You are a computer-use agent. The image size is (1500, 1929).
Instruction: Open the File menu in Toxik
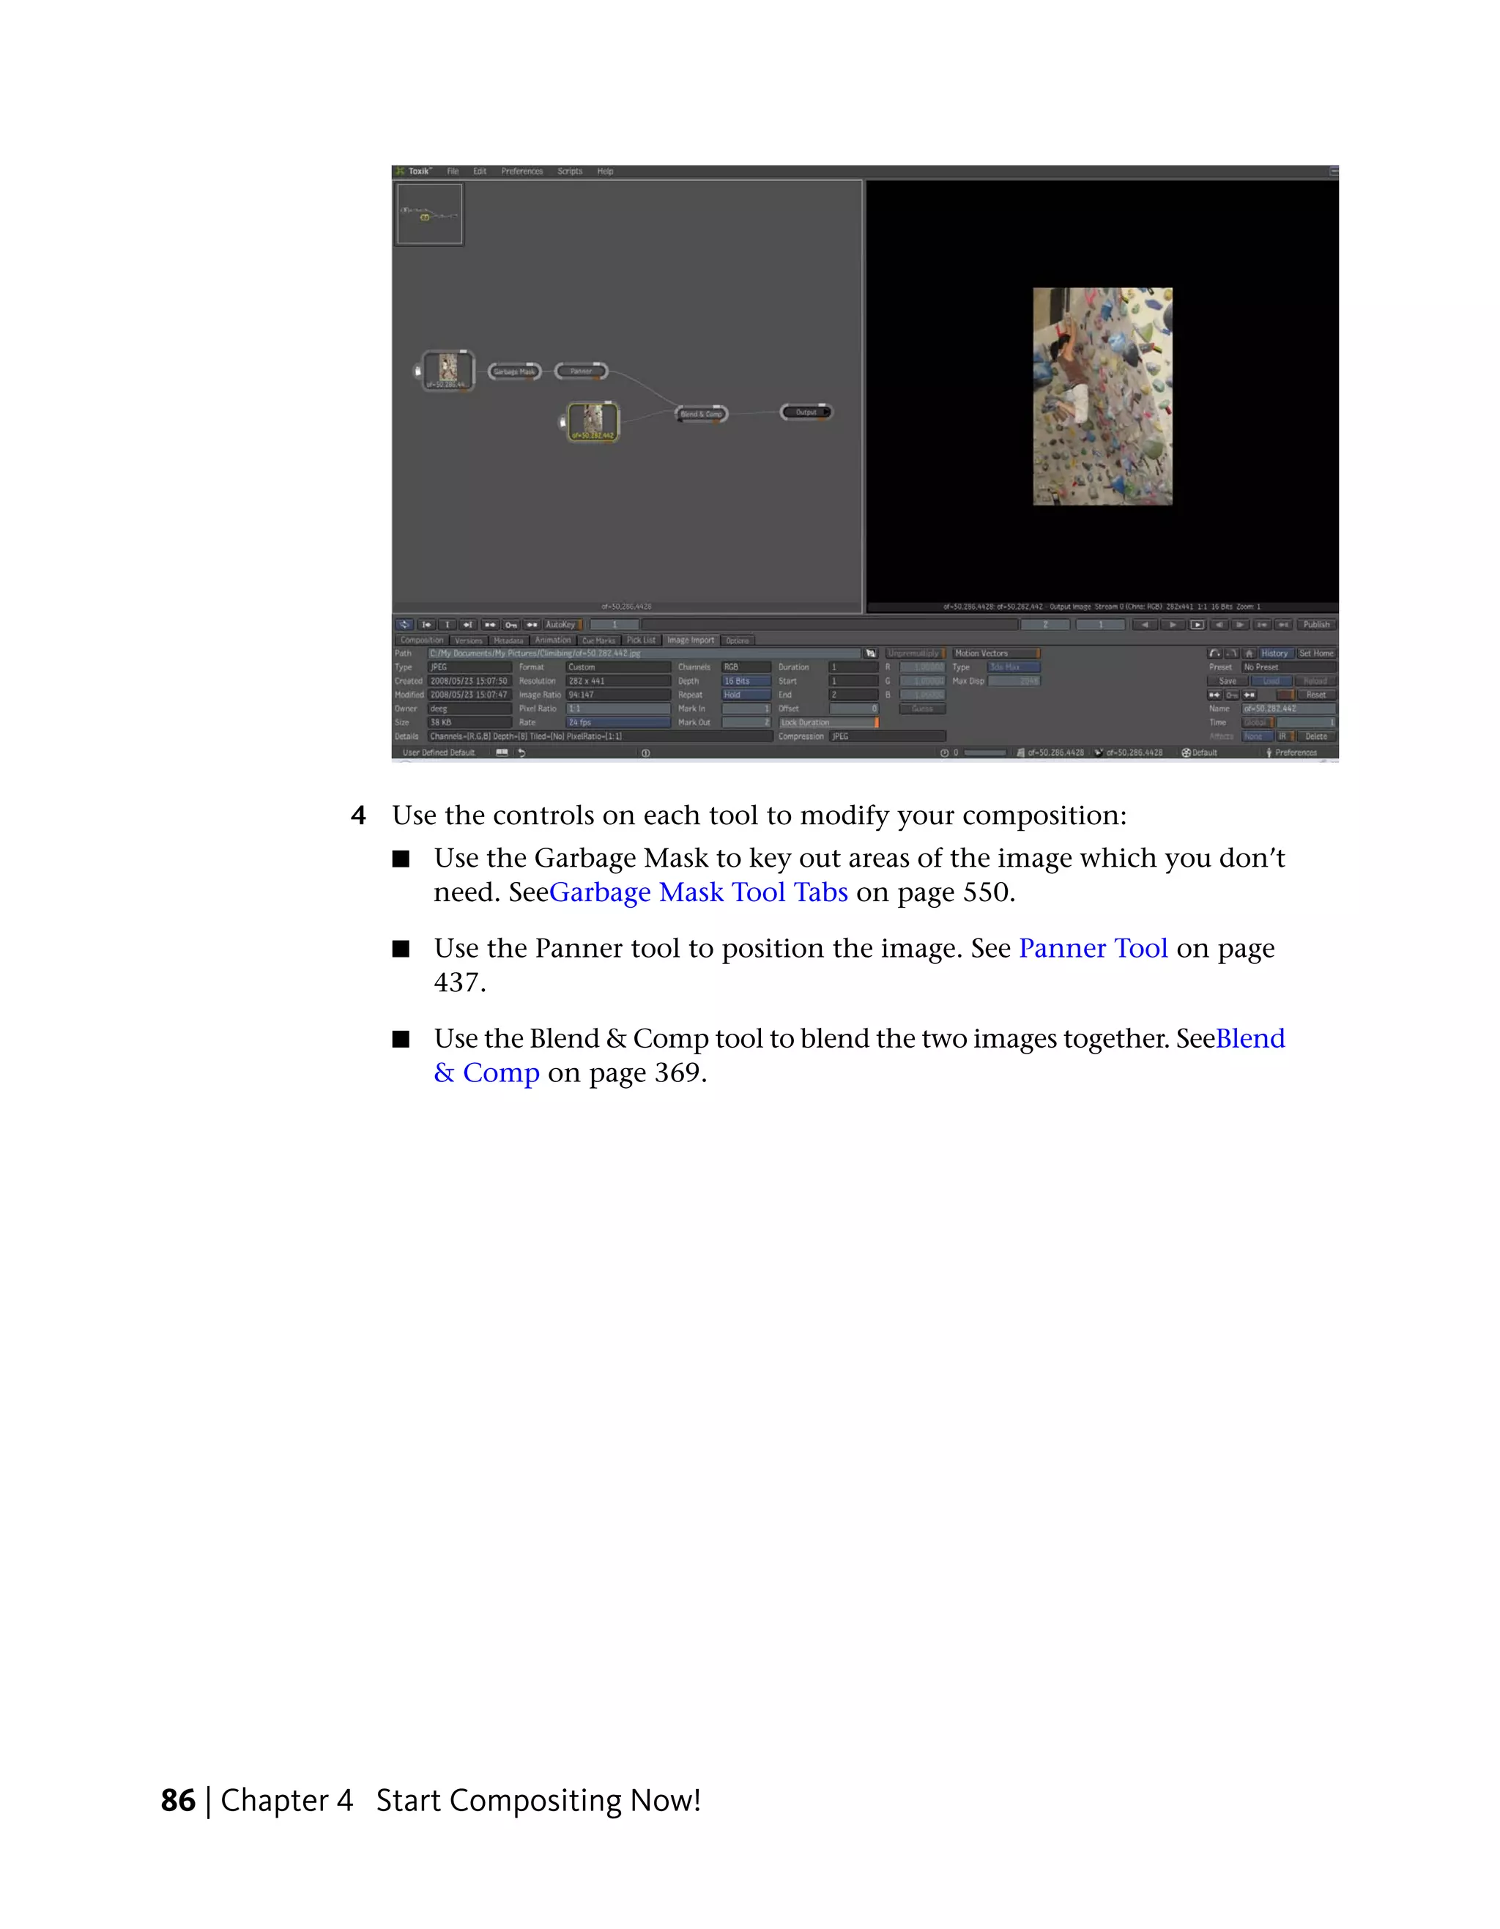453,171
